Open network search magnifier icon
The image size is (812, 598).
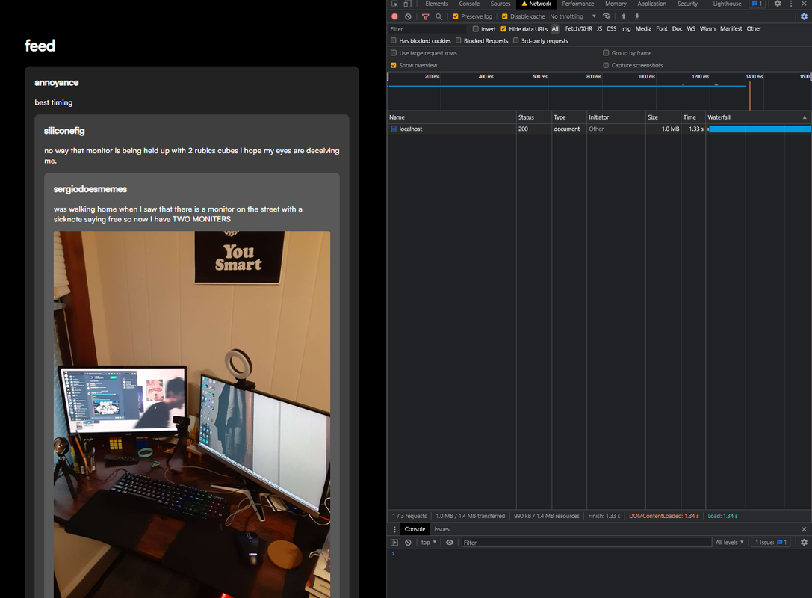coord(438,16)
